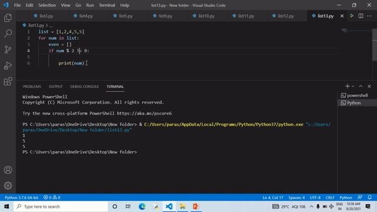Open the View menu
Viewport: 377px width, 212px height.
click(x=65, y=5)
